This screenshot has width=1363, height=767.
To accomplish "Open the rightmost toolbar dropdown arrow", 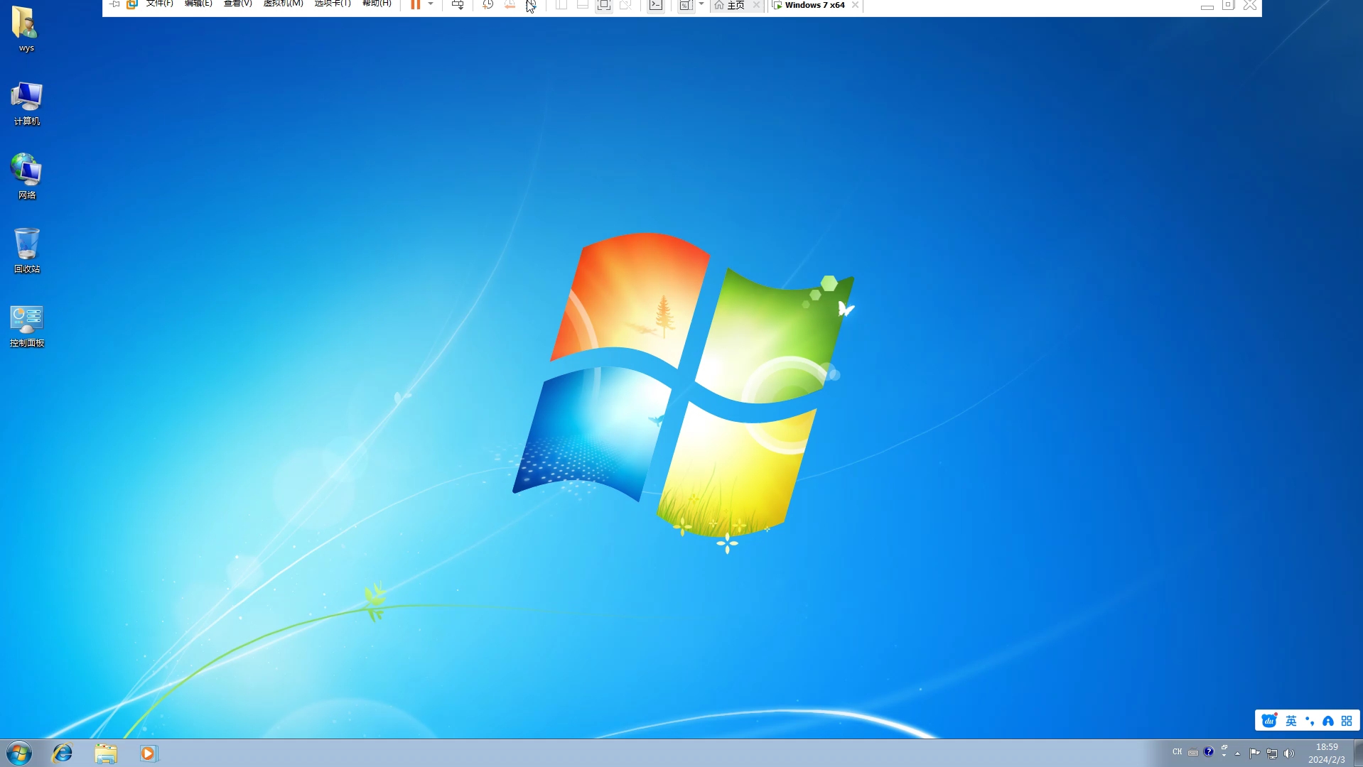I will point(702,4).
